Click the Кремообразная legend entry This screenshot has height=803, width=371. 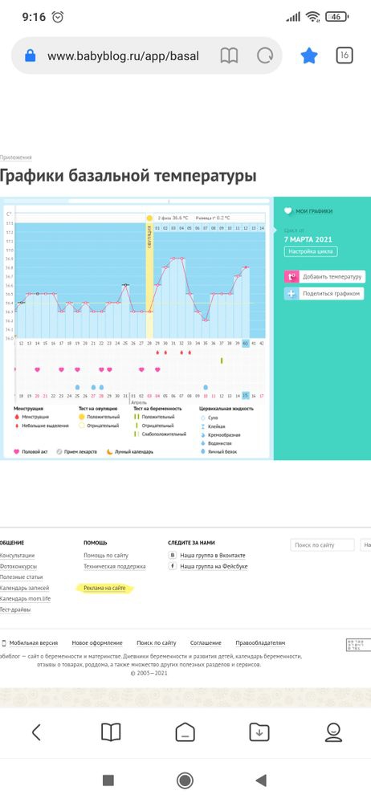point(226,434)
